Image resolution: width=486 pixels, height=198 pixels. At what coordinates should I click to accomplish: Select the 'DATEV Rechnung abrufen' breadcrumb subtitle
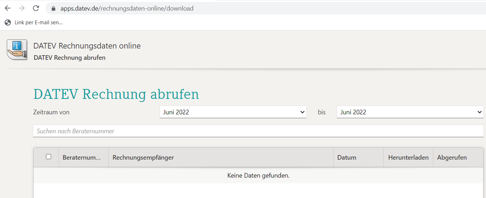pyautogui.click(x=69, y=58)
